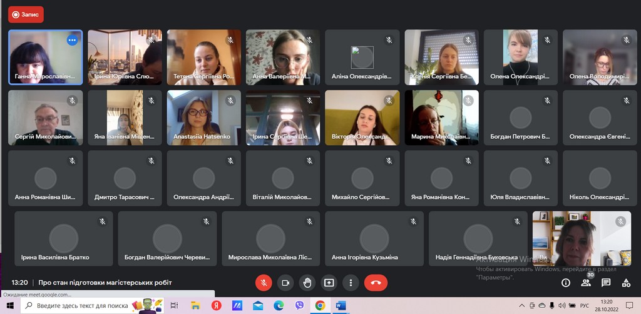The image size is (641, 314).
Task: Click the Task View icon in taskbar
Action: pos(174,305)
